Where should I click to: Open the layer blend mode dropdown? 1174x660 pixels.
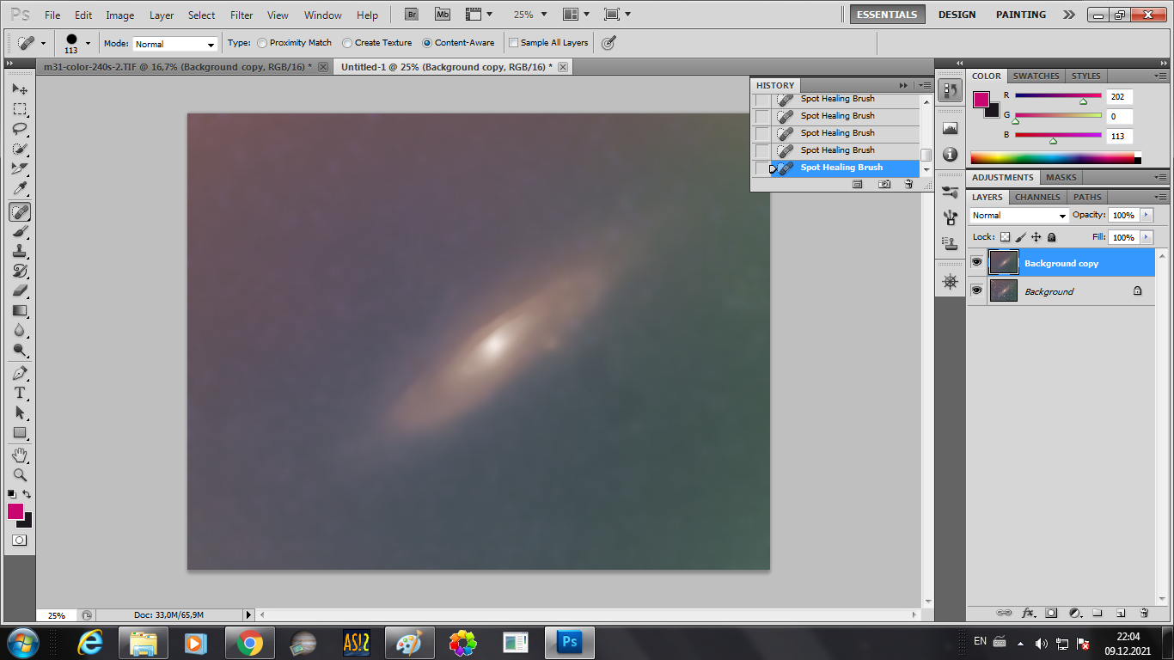point(1018,215)
